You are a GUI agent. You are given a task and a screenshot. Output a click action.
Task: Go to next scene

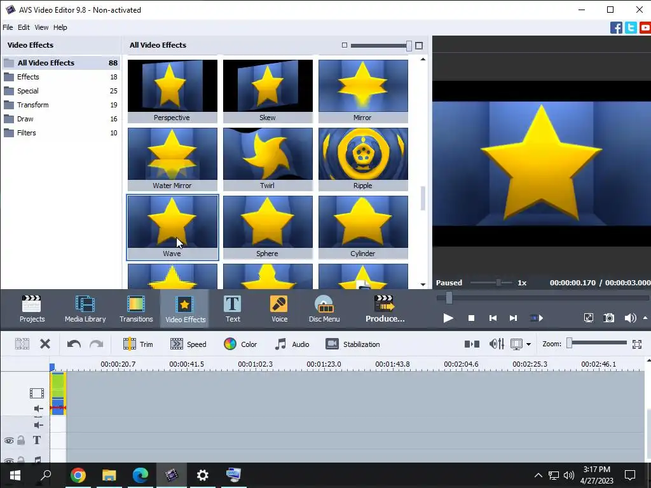click(537, 318)
